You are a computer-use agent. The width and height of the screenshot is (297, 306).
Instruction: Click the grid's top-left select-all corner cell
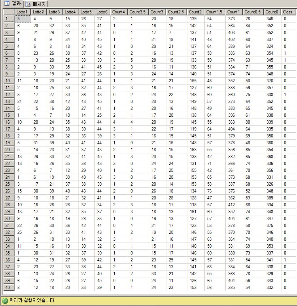9,12
